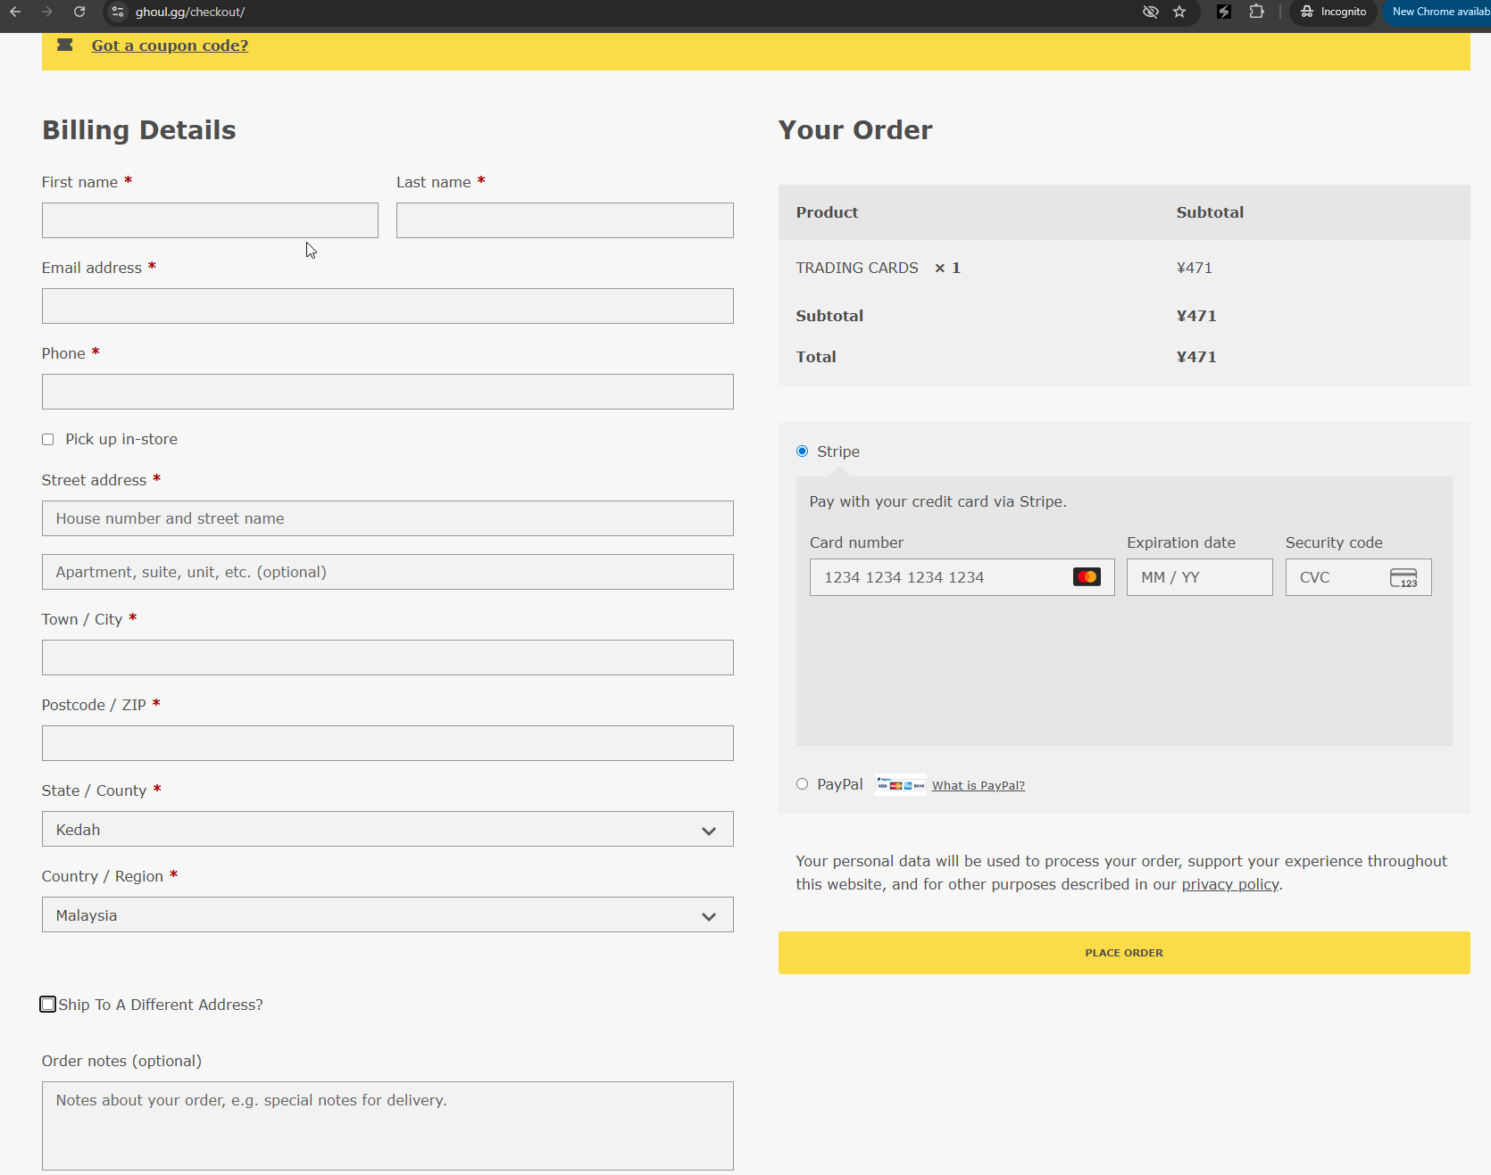Screen dimensions: 1491x1175
Task: Click the CVC card icon in security code
Action: (x=1403, y=578)
